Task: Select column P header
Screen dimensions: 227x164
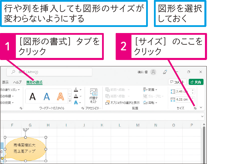Action: 192,125
